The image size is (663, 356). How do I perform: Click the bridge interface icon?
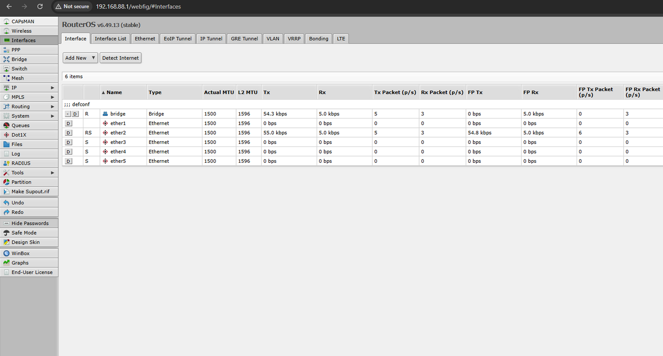105,114
